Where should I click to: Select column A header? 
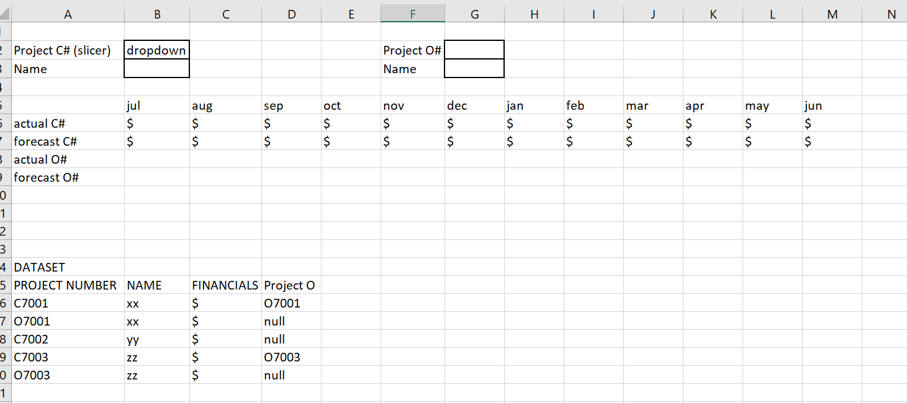pos(68,15)
